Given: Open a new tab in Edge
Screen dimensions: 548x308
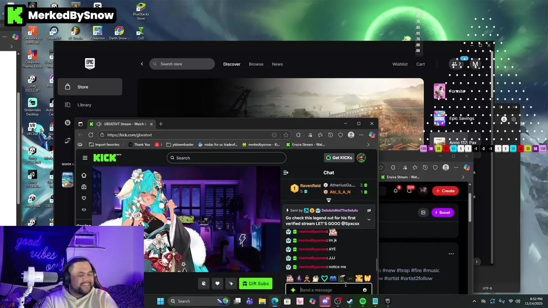Looking at the screenshot, I should tap(161, 124).
